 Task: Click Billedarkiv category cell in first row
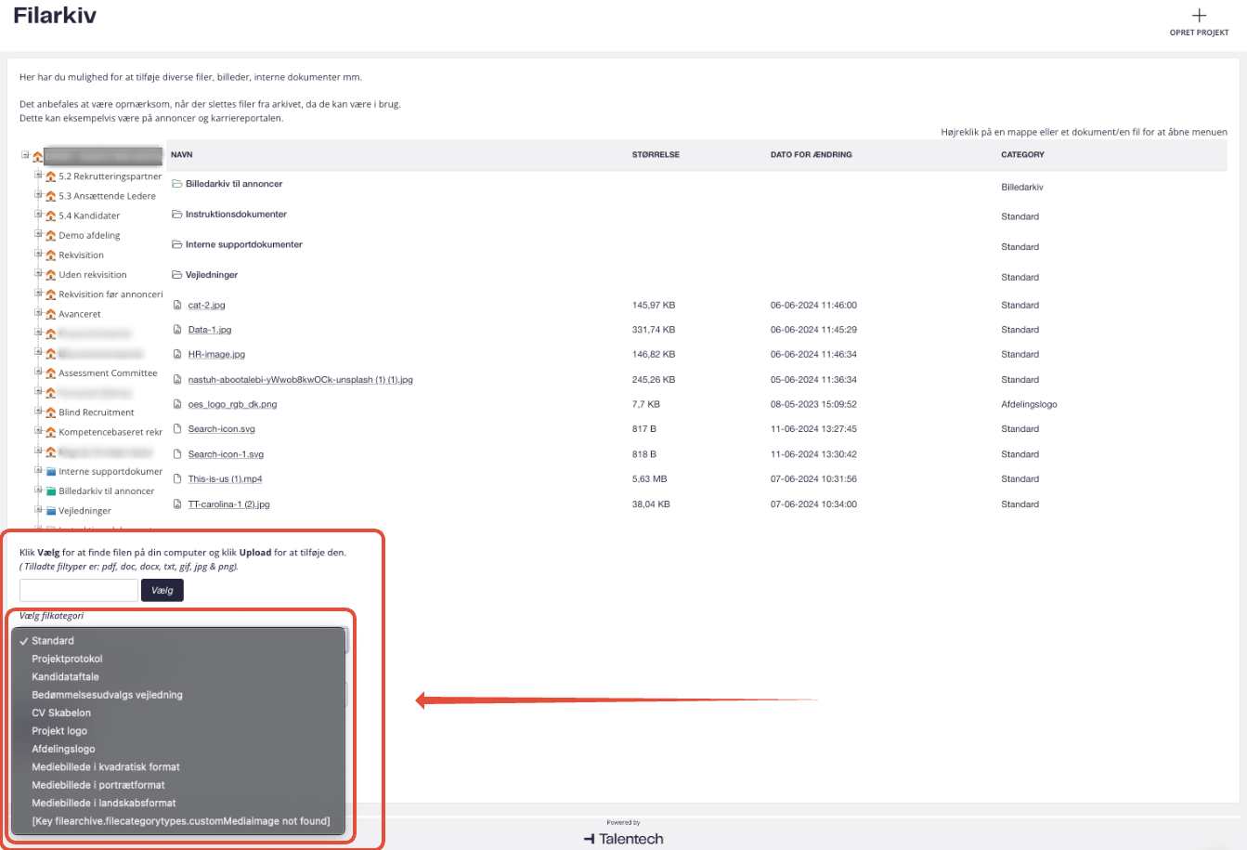coord(1022,188)
